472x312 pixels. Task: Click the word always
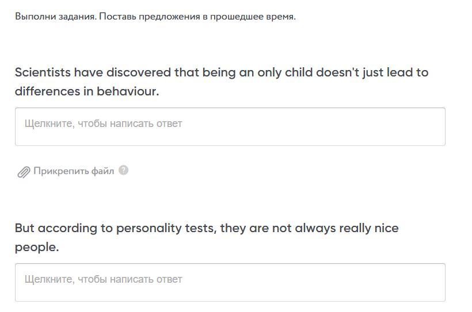pos(315,229)
